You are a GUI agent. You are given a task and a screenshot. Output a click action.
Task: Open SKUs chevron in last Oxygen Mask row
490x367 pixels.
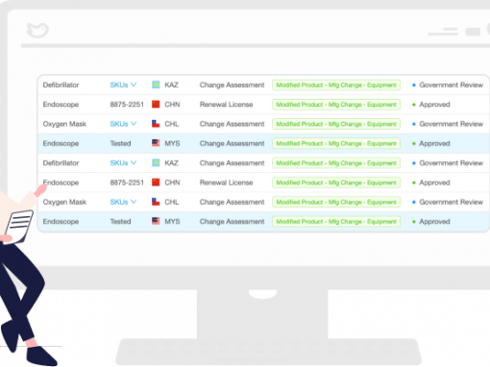(x=134, y=202)
